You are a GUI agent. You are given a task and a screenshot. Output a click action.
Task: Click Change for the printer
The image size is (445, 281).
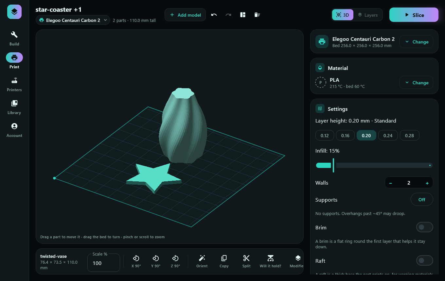(x=416, y=42)
